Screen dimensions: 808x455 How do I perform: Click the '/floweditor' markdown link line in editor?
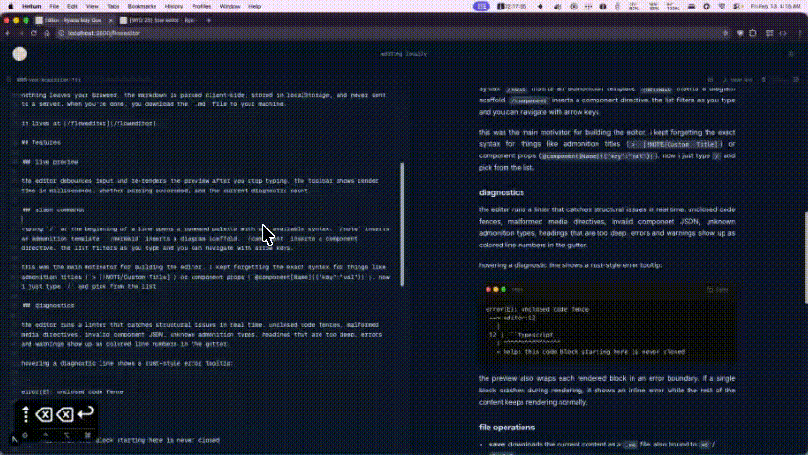[88, 123]
